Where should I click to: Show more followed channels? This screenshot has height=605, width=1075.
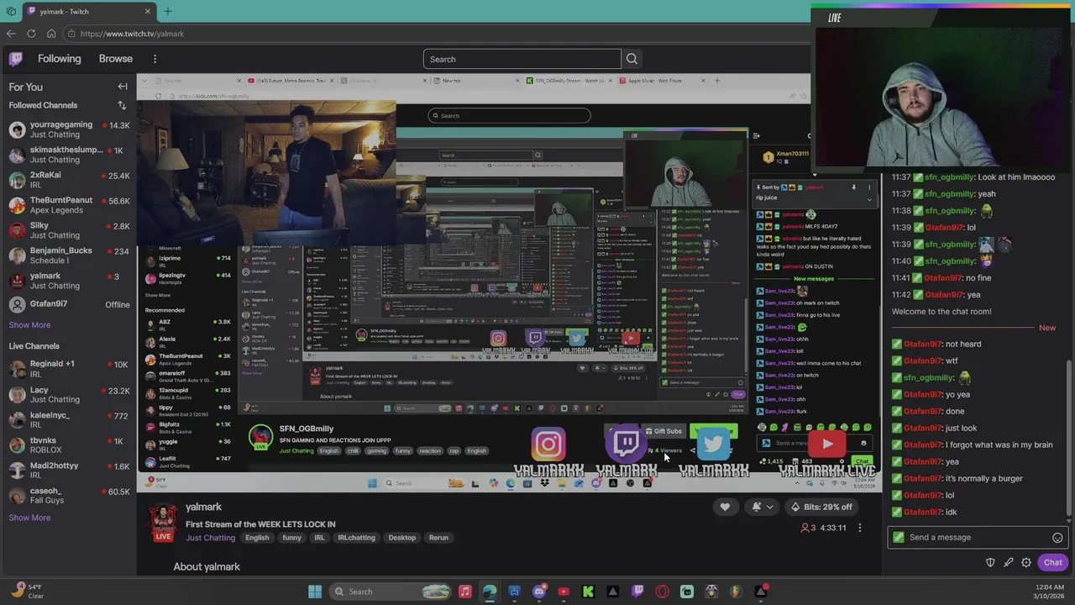pyautogui.click(x=29, y=325)
